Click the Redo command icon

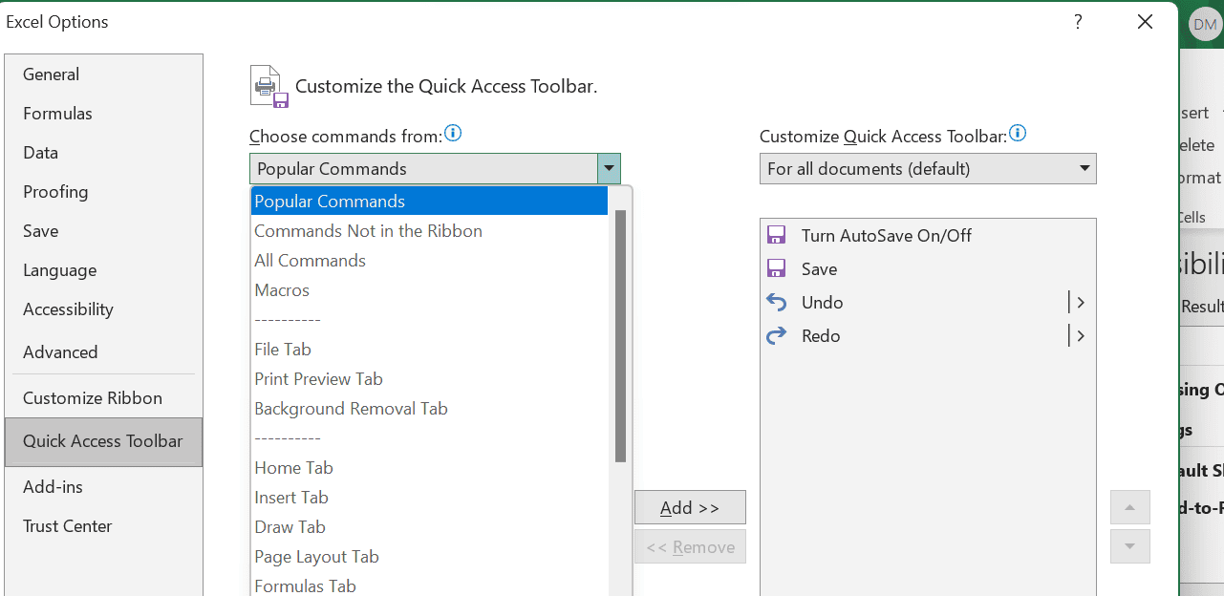pyautogui.click(x=776, y=335)
